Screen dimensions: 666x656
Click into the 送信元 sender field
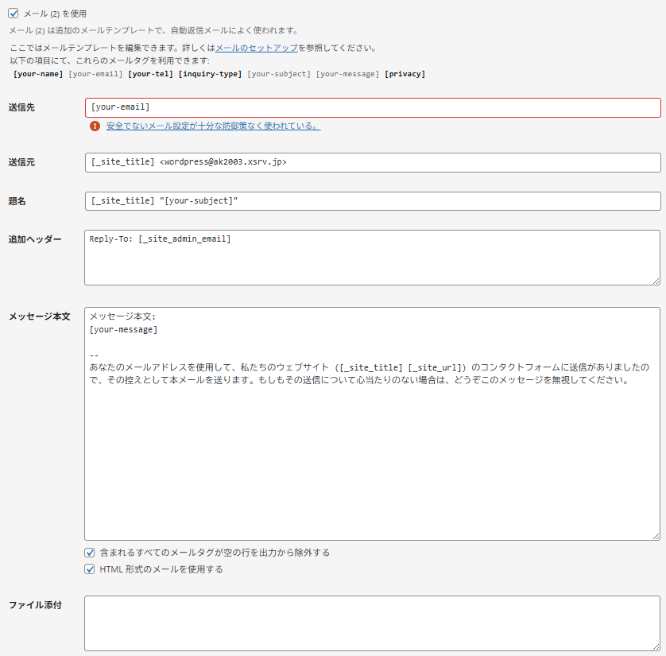[372, 162]
